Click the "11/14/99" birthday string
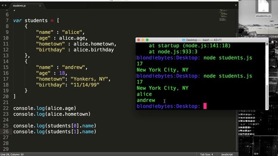Viewport: 278px width, 156px height. coord(85,85)
